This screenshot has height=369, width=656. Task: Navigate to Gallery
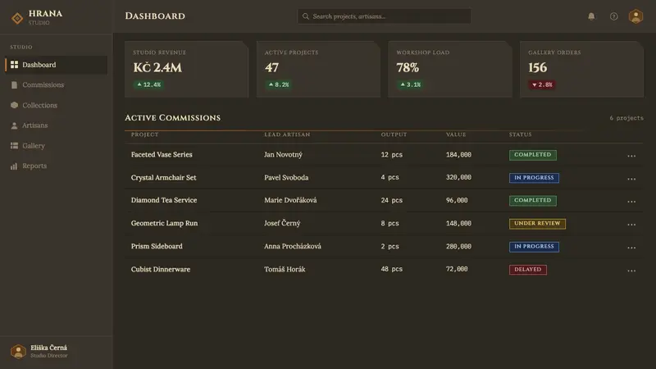pos(56,146)
